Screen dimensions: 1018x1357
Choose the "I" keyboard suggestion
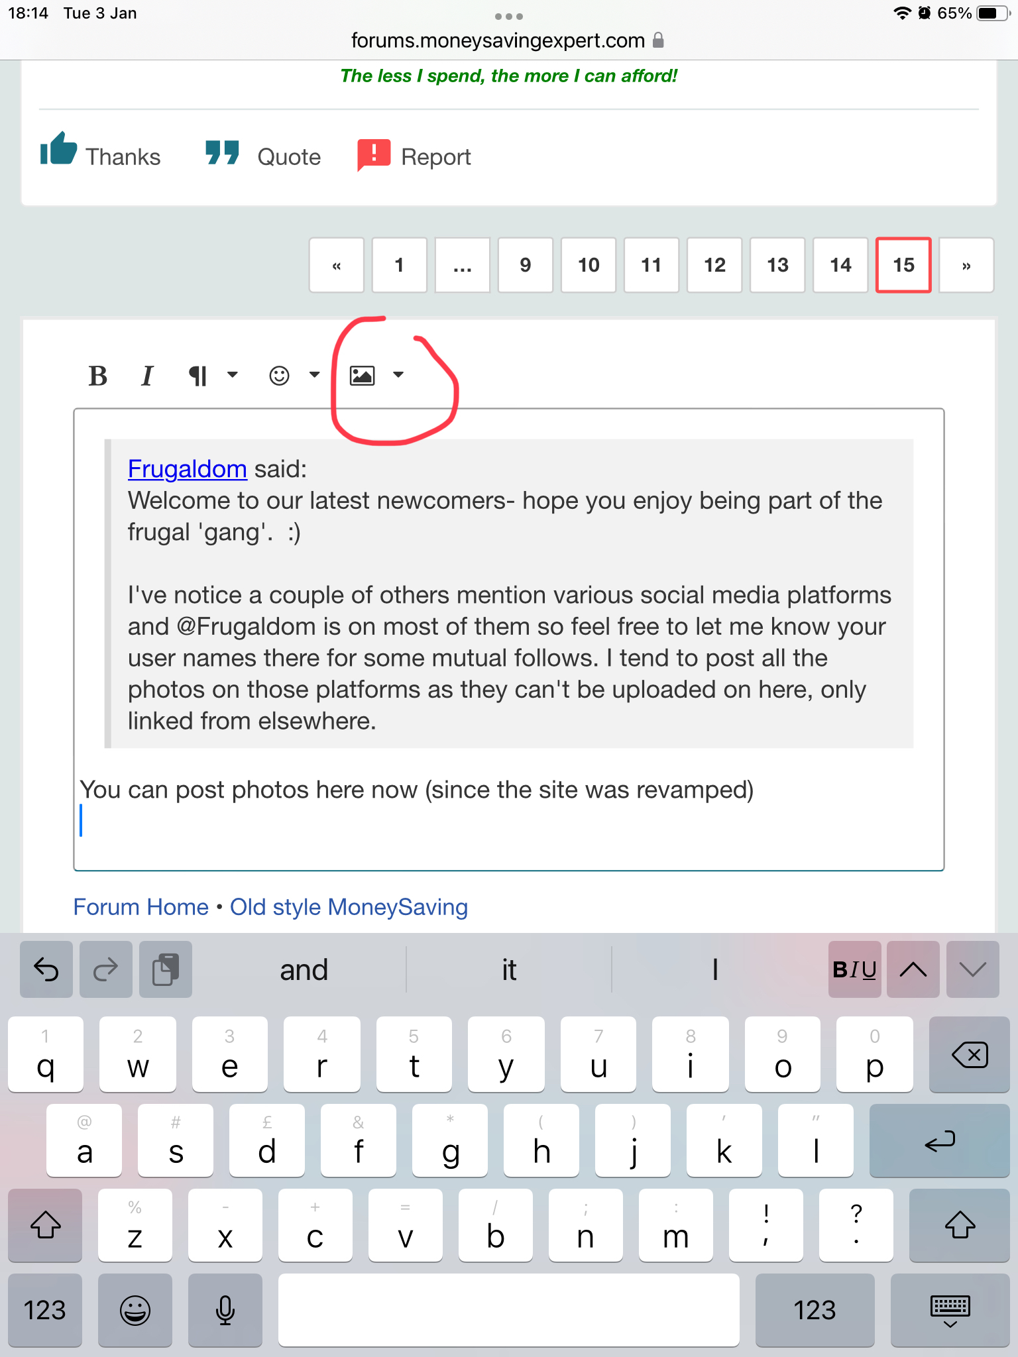pos(714,969)
